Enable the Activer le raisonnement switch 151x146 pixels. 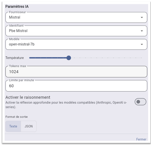[x=140, y=102]
